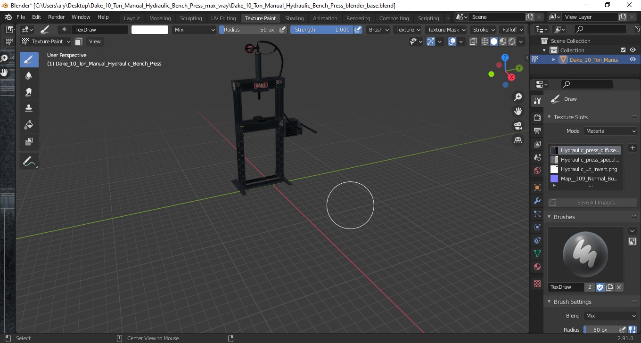Switch to the Shading workspace tab
The image size is (641, 343).
tap(294, 18)
